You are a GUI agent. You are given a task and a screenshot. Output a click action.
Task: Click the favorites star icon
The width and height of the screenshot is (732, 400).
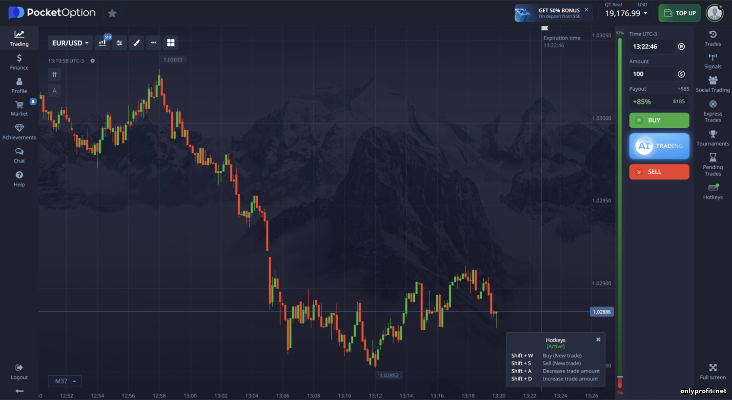tap(112, 13)
